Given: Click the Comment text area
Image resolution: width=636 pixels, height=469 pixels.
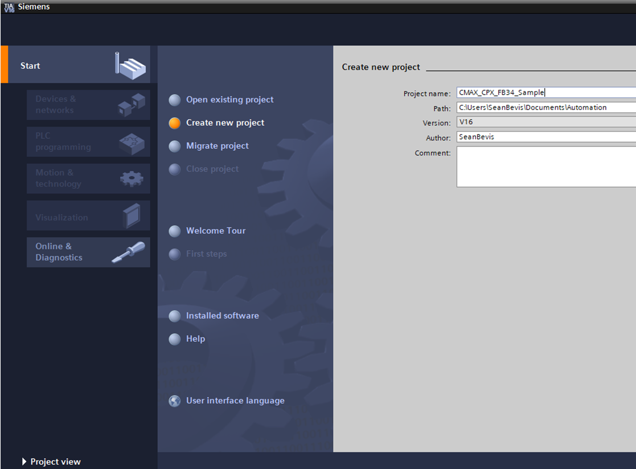Looking at the screenshot, I should [546, 167].
